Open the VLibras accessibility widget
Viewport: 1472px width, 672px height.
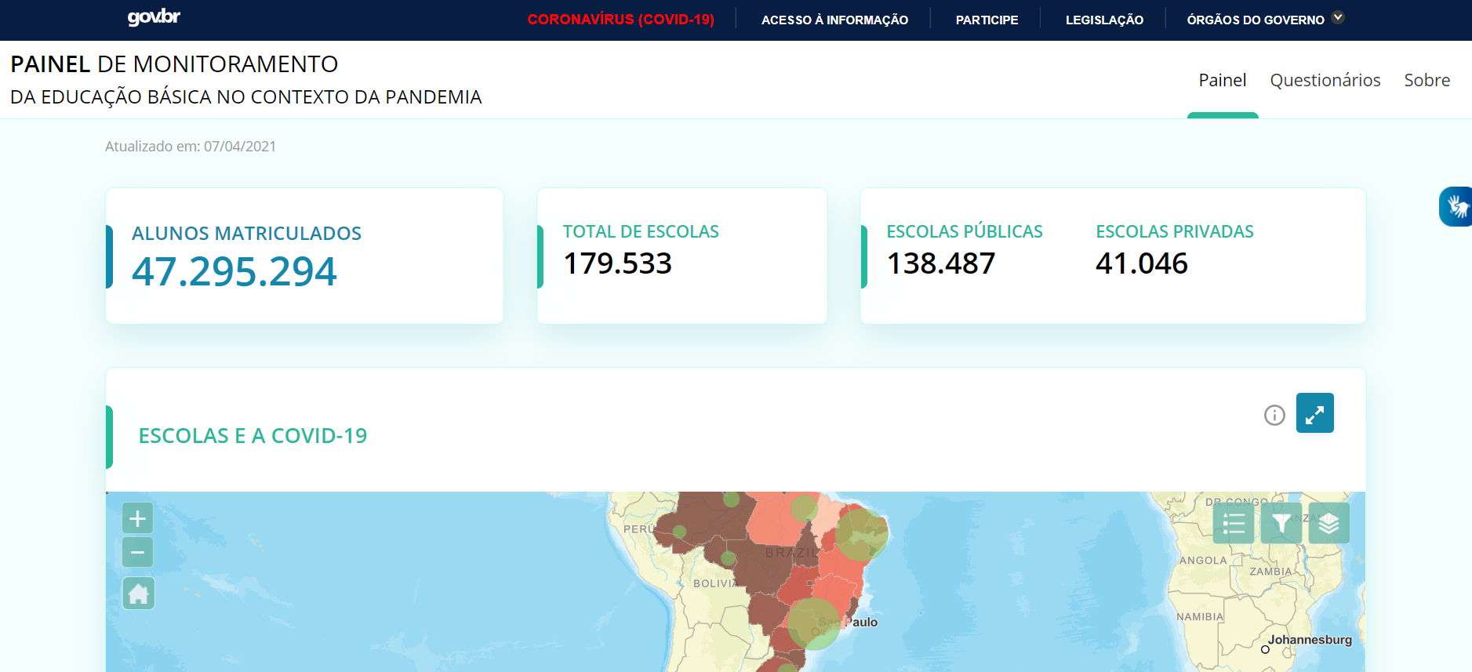[1456, 207]
